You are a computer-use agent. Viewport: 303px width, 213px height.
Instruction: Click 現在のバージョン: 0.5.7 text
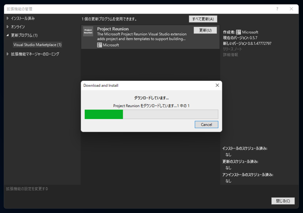tap(240, 38)
